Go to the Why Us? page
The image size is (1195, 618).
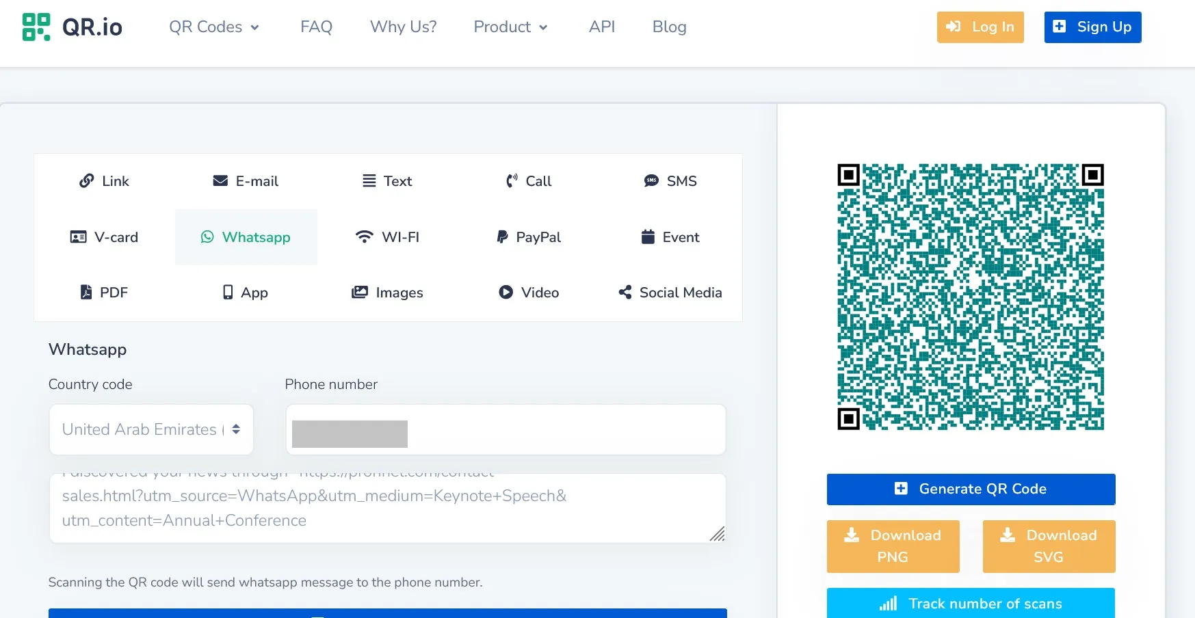(x=404, y=27)
